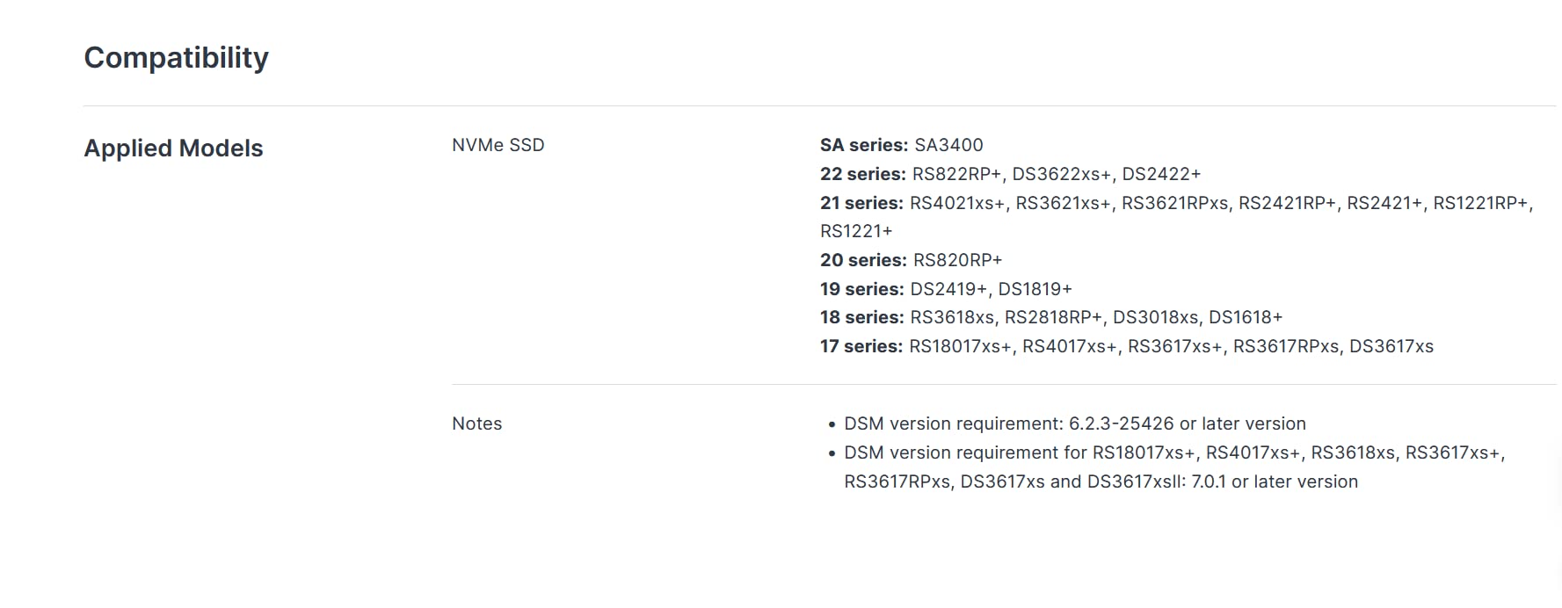The image size is (1562, 608).
Task: Select the Applied Models heading
Action: coord(173,148)
